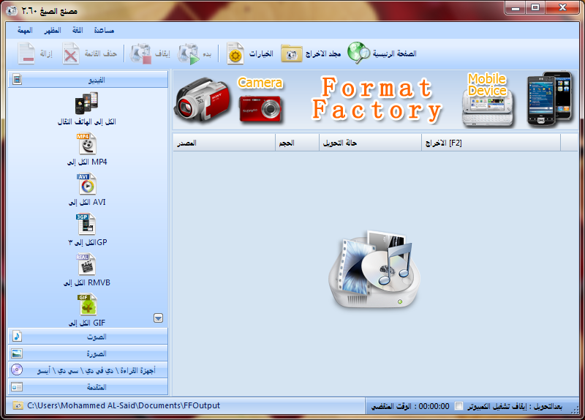585x420 pixels.
Task: Select the All to 3GP icon
Action: point(86,225)
